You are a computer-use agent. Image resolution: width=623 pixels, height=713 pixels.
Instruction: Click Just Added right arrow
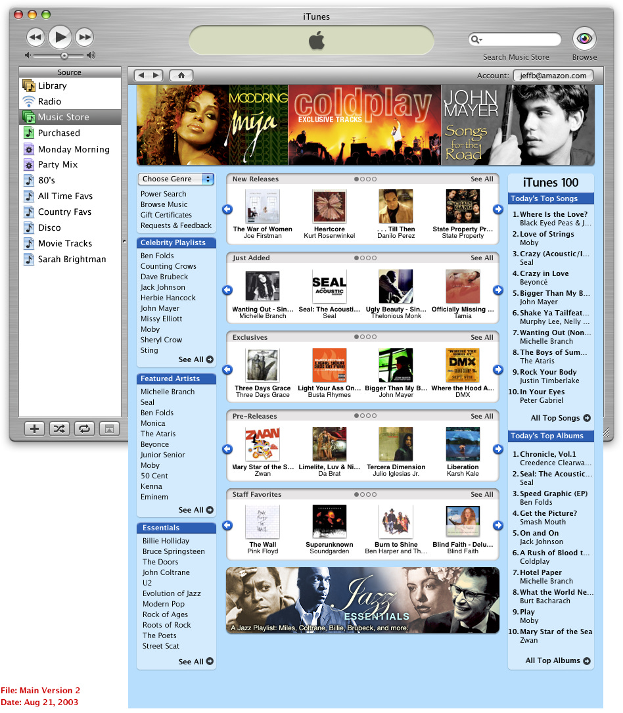point(498,290)
